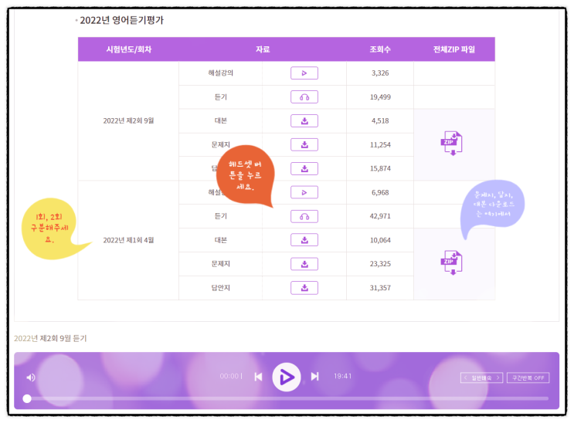
Task: Start playback with the round play button
Action: tap(287, 377)
